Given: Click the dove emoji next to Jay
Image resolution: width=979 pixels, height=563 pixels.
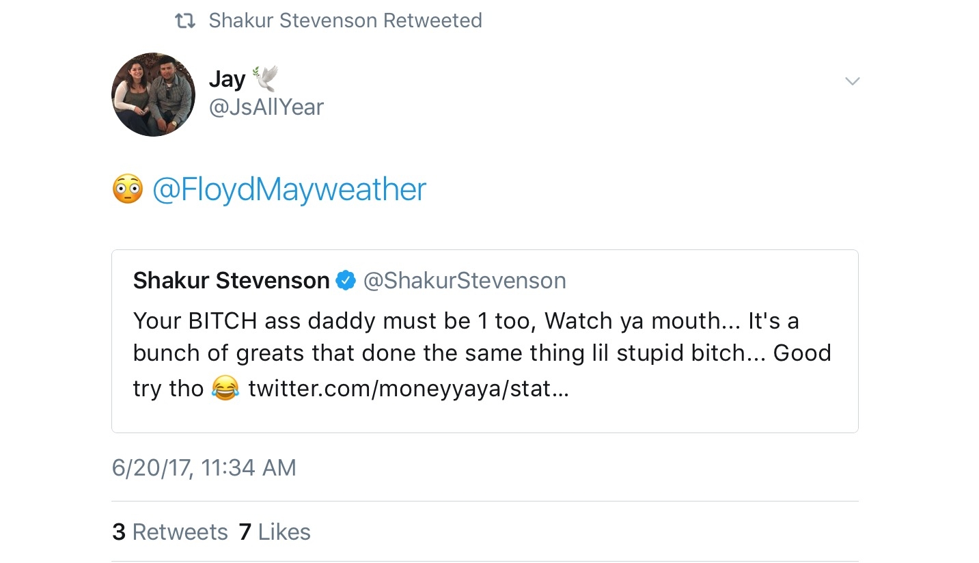Looking at the screenshot, I should 266,79.
